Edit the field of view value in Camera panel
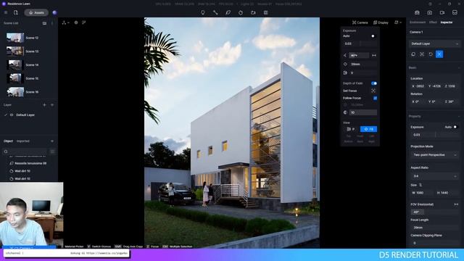This screenshot has width=464, height=261. (x=359, y=55)
